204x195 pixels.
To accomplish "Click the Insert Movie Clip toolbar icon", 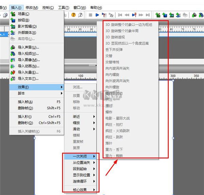I will [x=172, y=15].
